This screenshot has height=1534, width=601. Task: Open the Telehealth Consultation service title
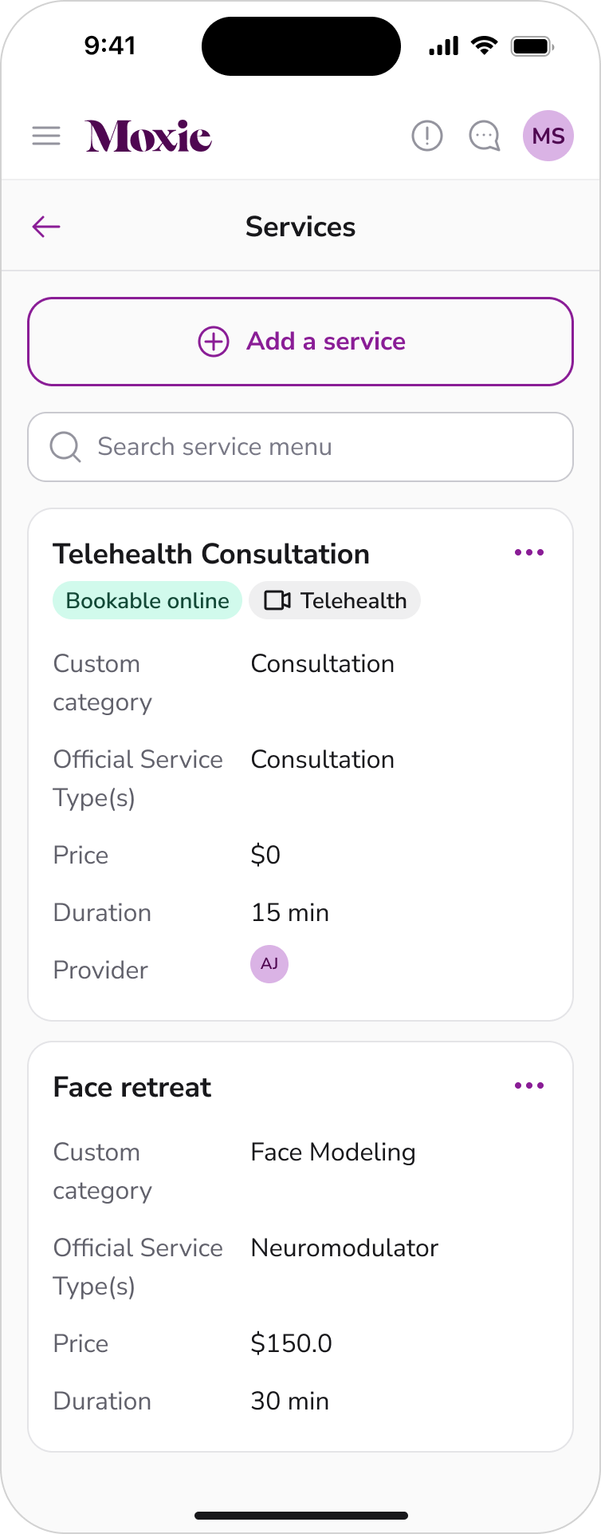[211, 554]
